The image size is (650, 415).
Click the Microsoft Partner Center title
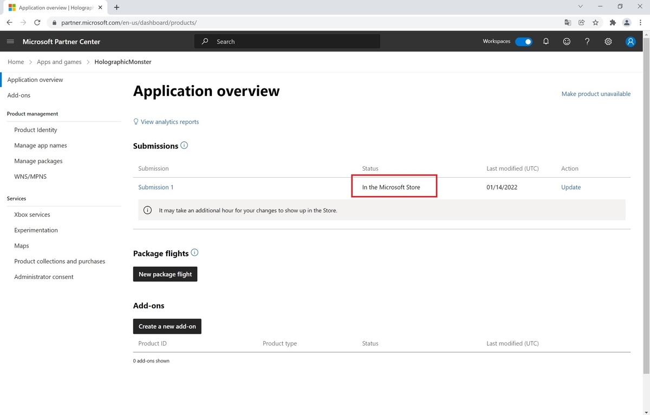click(61, 42)
